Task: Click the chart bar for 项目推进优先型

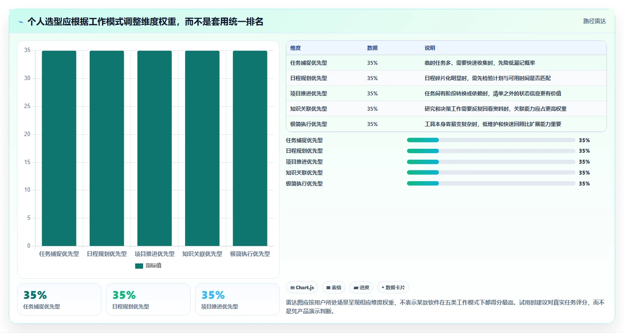Action: coord(154,148)
